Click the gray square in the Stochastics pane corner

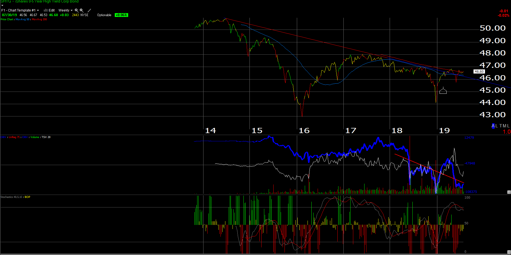click(509, 252)
